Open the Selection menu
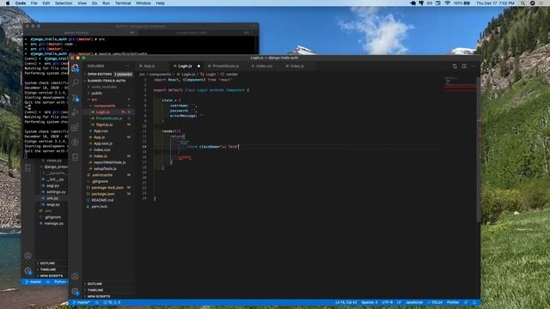Image resolution: width=550 pixels, height=309 pixels. (64, 3)
